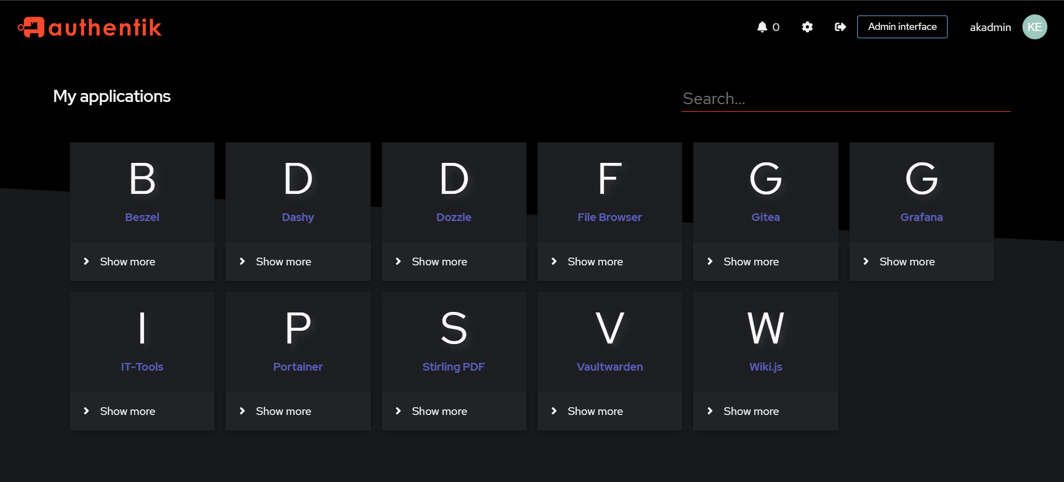Viewport: 1064px width, 482px height.
Task: Open the Gitea application link
Action: point(766,217)
